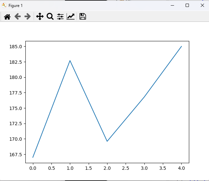Click the matplotlib icon in the title bar
The height and width of the screenshot is (181, 209).
[x=4, y=5]
